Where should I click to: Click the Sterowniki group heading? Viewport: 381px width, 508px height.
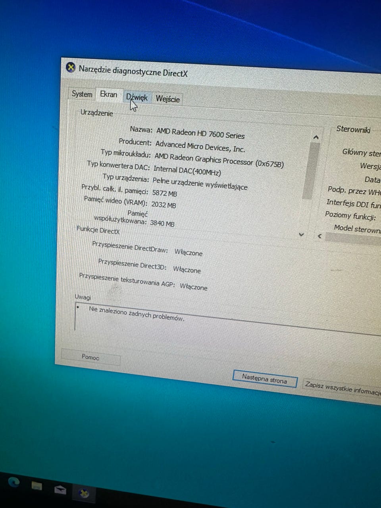click(x=353, y=129)
